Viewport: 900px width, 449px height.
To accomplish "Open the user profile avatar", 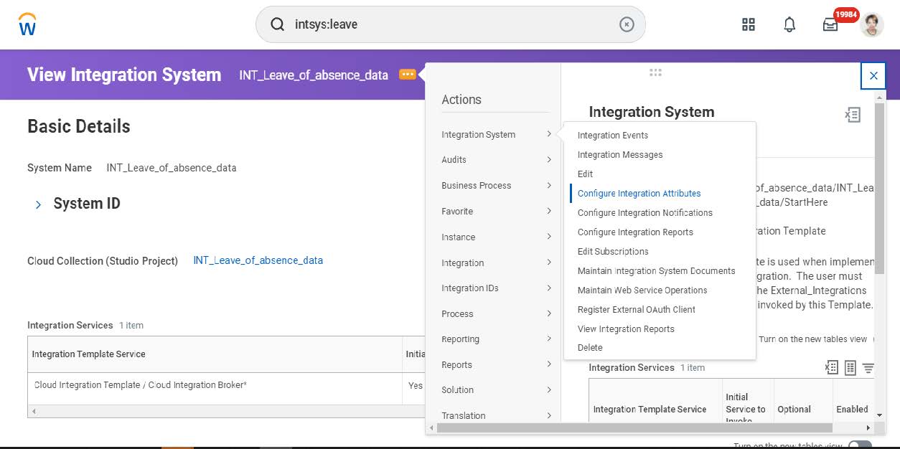I will [x=872, y=24].
